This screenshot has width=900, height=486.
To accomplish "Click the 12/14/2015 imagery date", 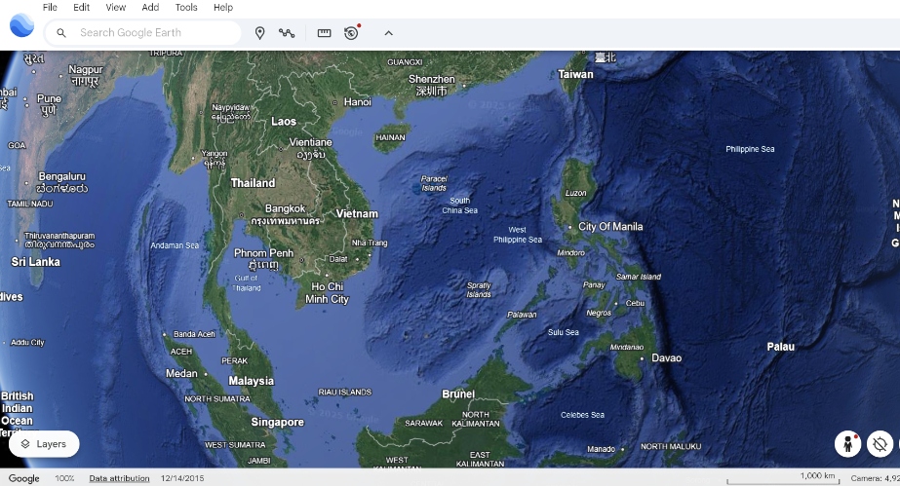I will point(182,478).
